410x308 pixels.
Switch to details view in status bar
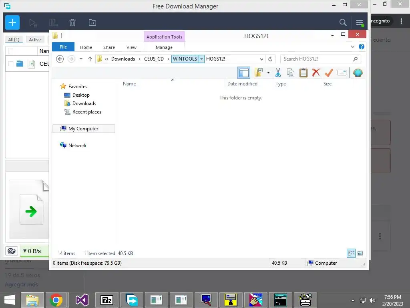coord(351,253)
